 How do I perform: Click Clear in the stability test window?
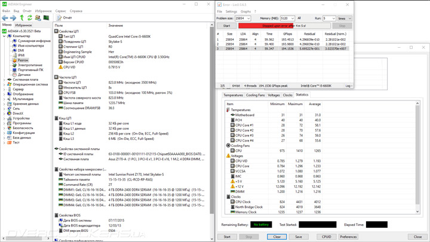click(x=277, y=237)
